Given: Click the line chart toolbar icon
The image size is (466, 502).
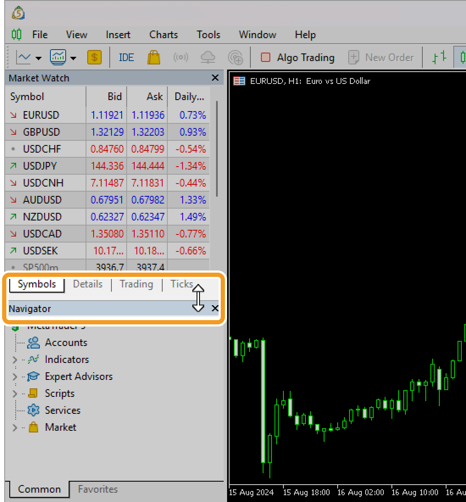Looking at the screenshot, I should pos(23,57).
